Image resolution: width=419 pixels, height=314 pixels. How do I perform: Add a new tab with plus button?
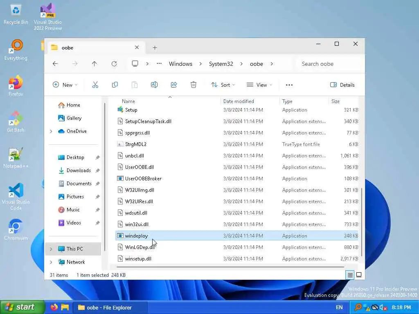pos(155,48)
